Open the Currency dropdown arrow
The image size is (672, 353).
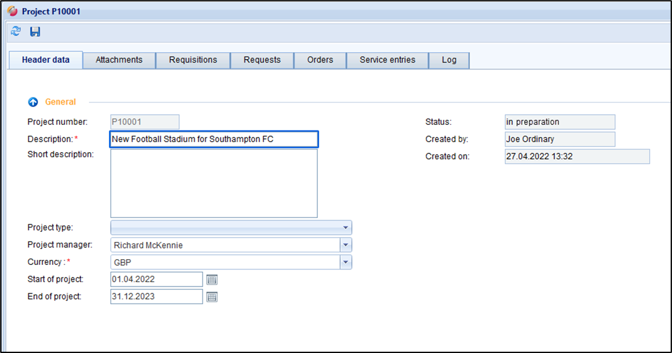345,262
